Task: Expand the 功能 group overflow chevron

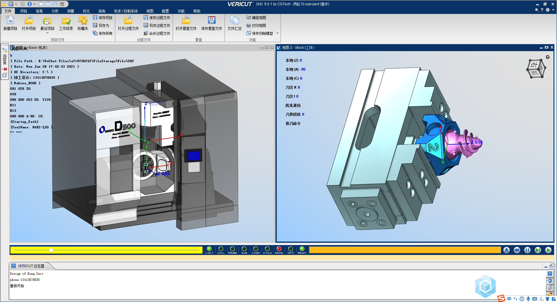Action: click(x=277, y=33)
